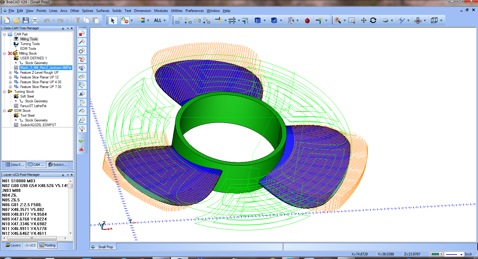This screenshot has height=259, width=478.
Task: Open the ALL selection filter dropdown
Action: point(165,20)
